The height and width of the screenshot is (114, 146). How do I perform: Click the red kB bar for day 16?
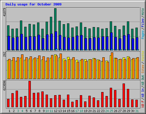72,105
